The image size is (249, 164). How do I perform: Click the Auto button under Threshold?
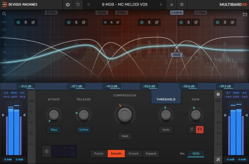(166, 129)
